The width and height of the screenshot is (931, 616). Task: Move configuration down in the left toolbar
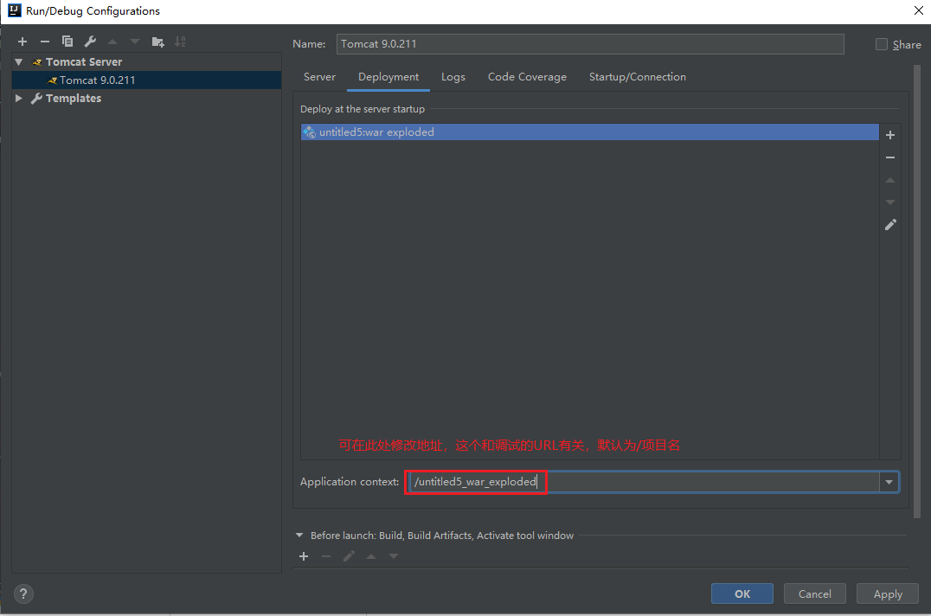pyautogui.click(x=135, y=42)
